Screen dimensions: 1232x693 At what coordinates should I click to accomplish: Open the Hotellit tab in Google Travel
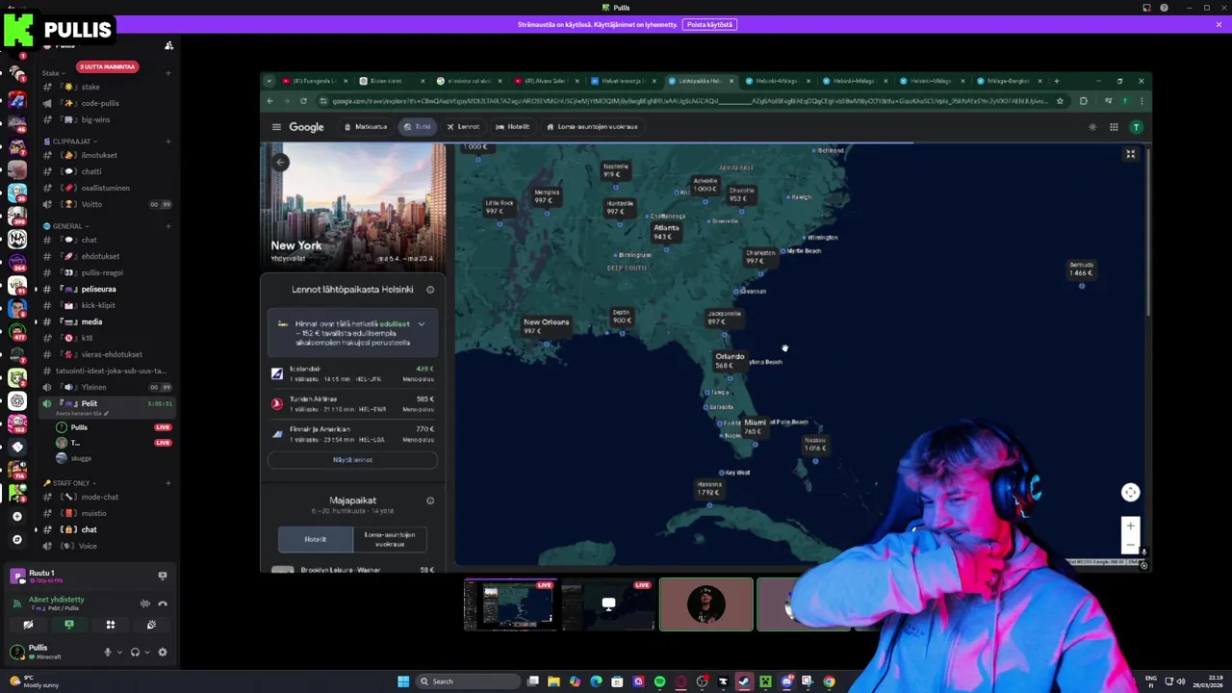coord(513,127)
